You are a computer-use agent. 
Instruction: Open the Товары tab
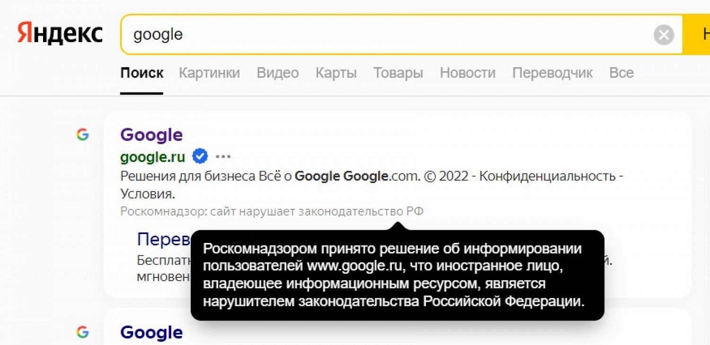[x=398, y=73]
